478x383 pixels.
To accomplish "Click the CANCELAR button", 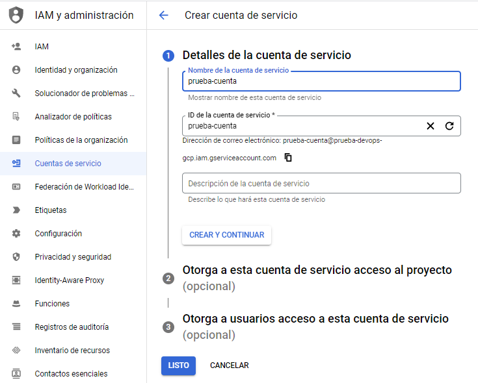I will tap(229, 365).
